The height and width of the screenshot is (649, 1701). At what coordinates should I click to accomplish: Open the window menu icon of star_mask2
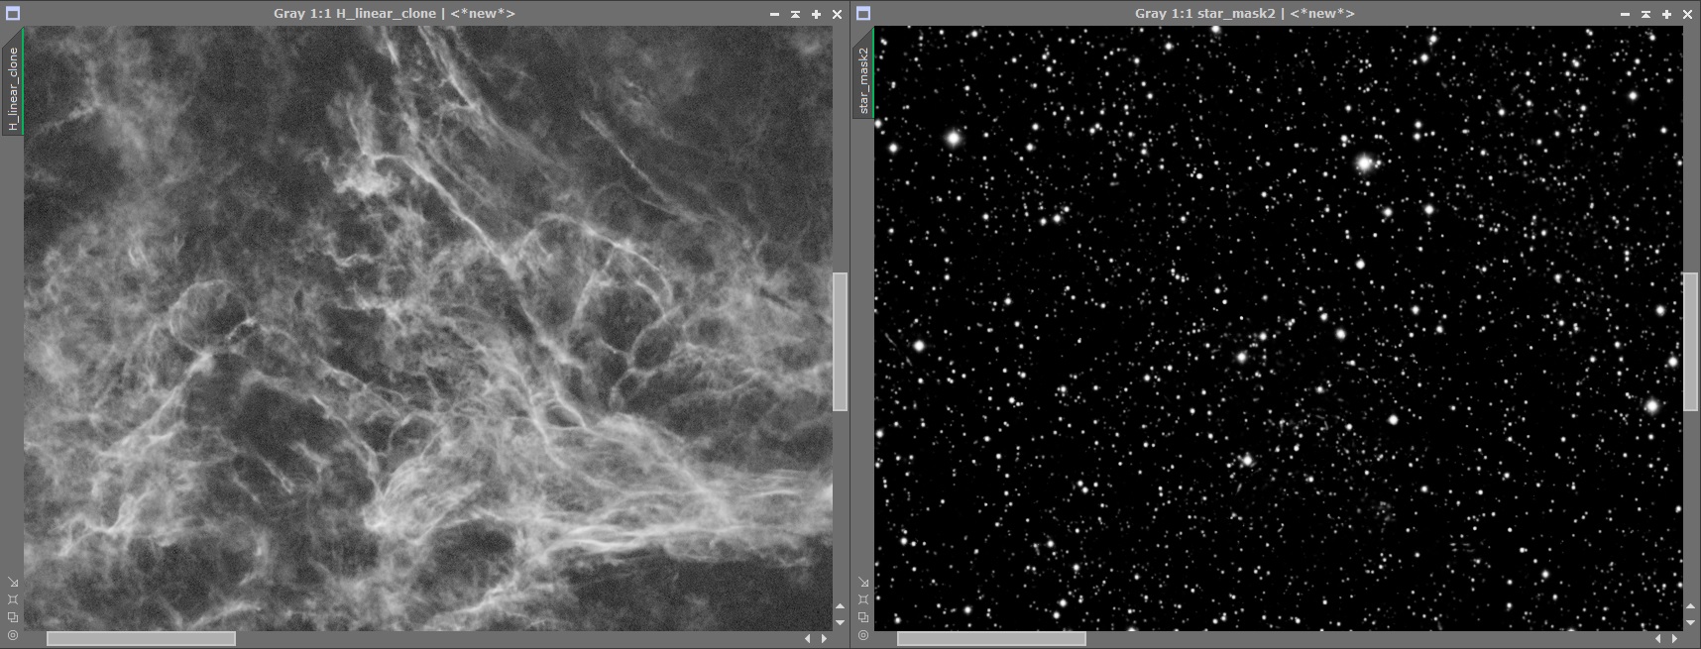863,14
